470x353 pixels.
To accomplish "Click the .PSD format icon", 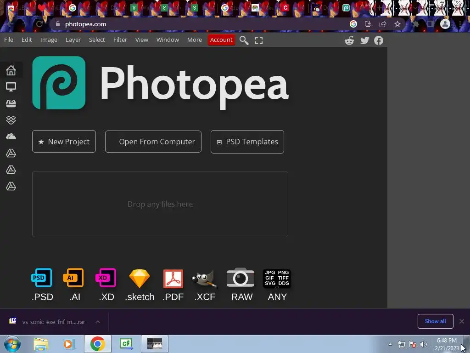I will coord(42,278).
